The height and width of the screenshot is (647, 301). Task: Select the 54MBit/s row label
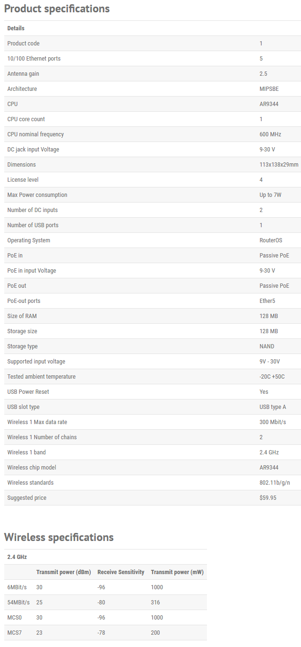tap(18, 603)
